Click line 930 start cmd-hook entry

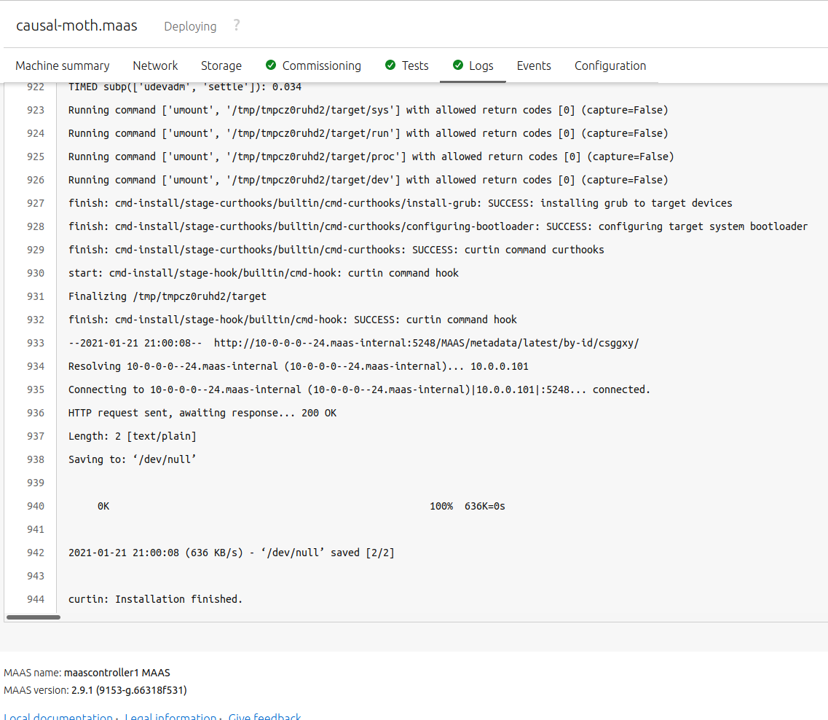pyautogui.click(x=264, y=273)
